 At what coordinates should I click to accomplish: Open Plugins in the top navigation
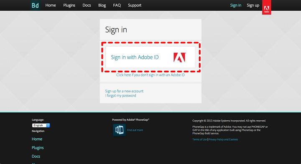(x=69, y=5)
